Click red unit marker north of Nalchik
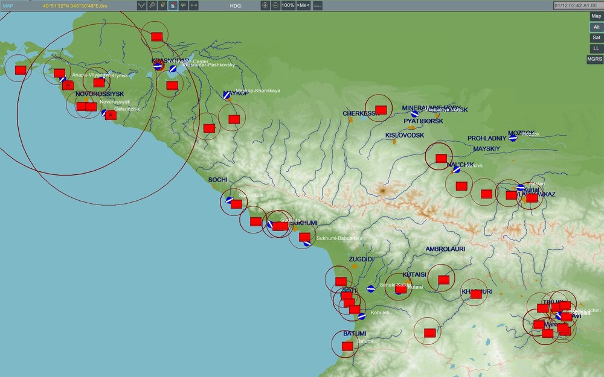 point(441,158)
